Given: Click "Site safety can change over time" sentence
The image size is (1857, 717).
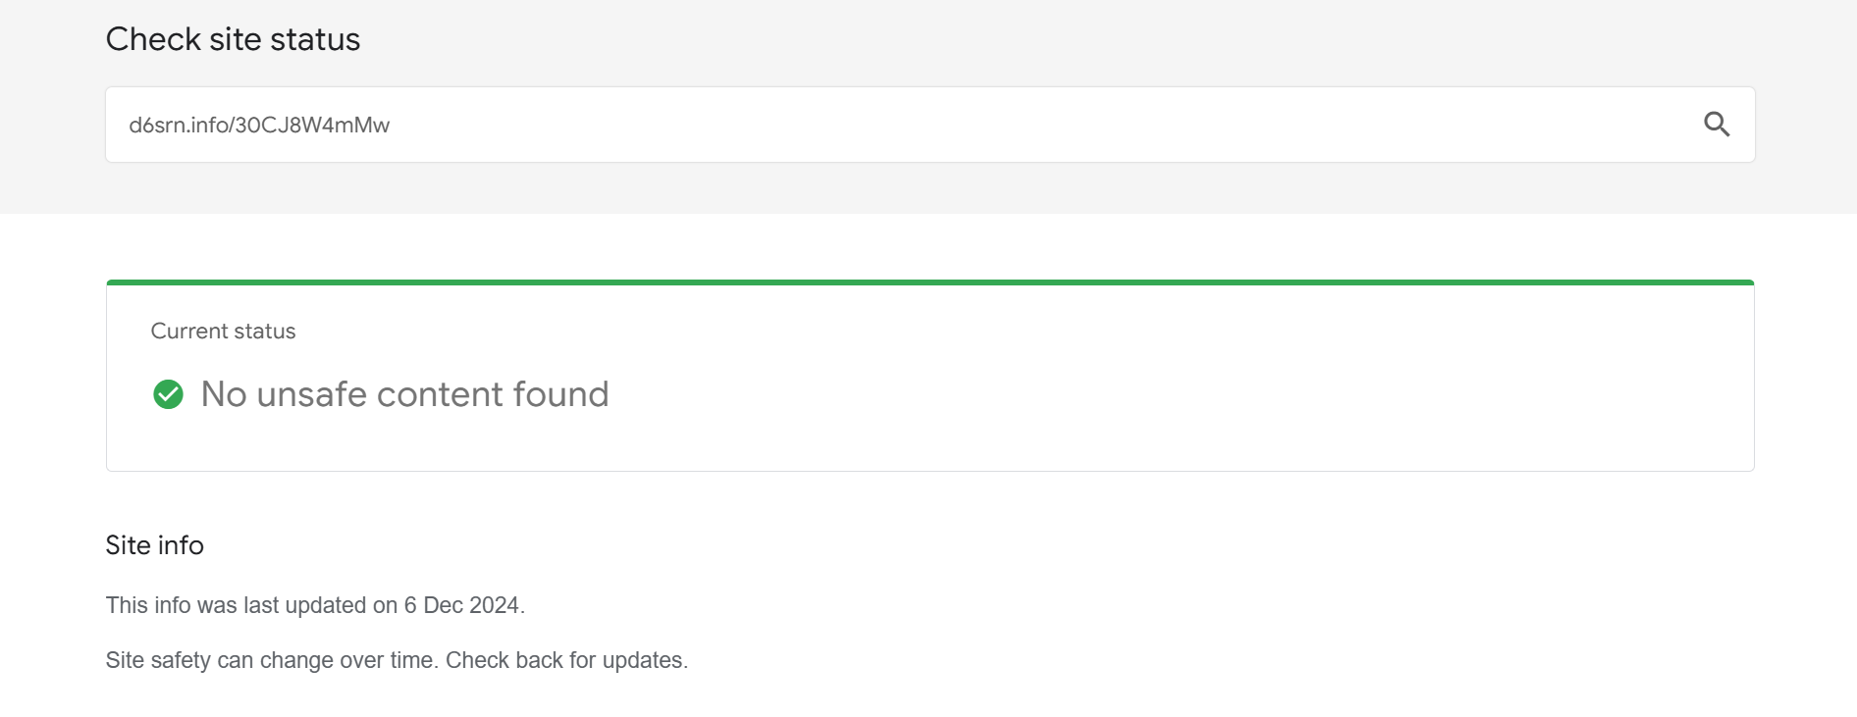Looking at the screenshot, I should [272, 660].
